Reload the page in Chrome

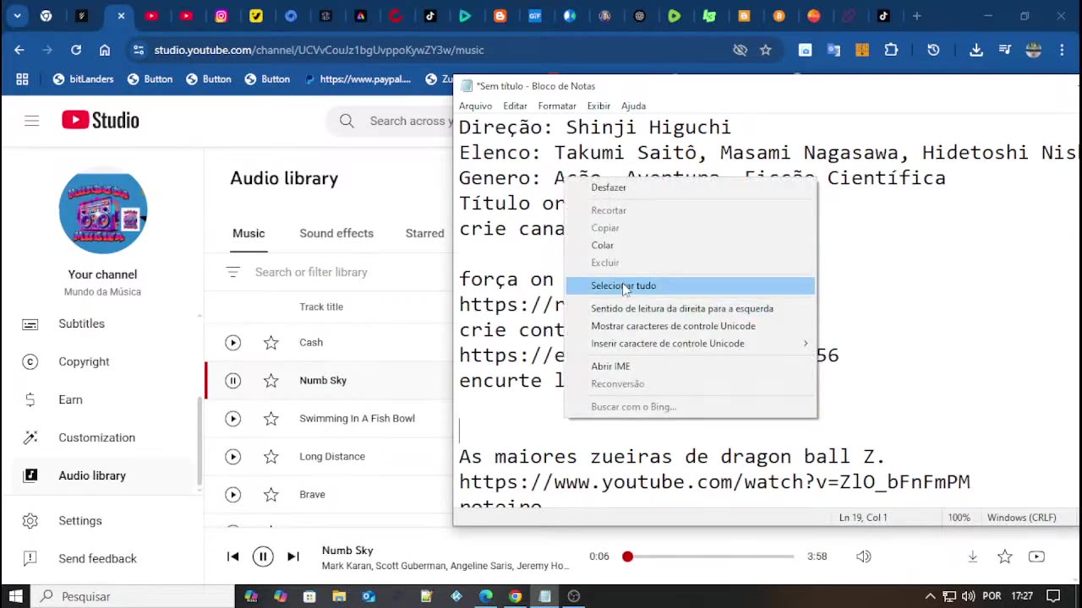[76, 50]
